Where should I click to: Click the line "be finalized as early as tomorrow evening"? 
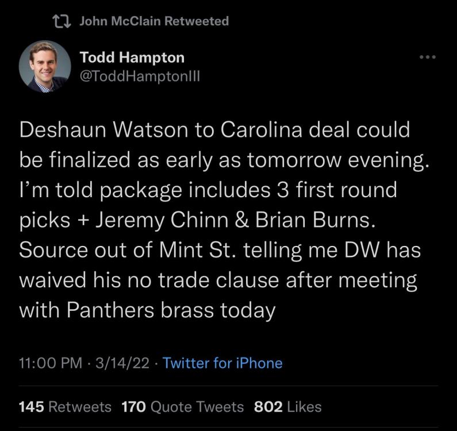[224, 160]
